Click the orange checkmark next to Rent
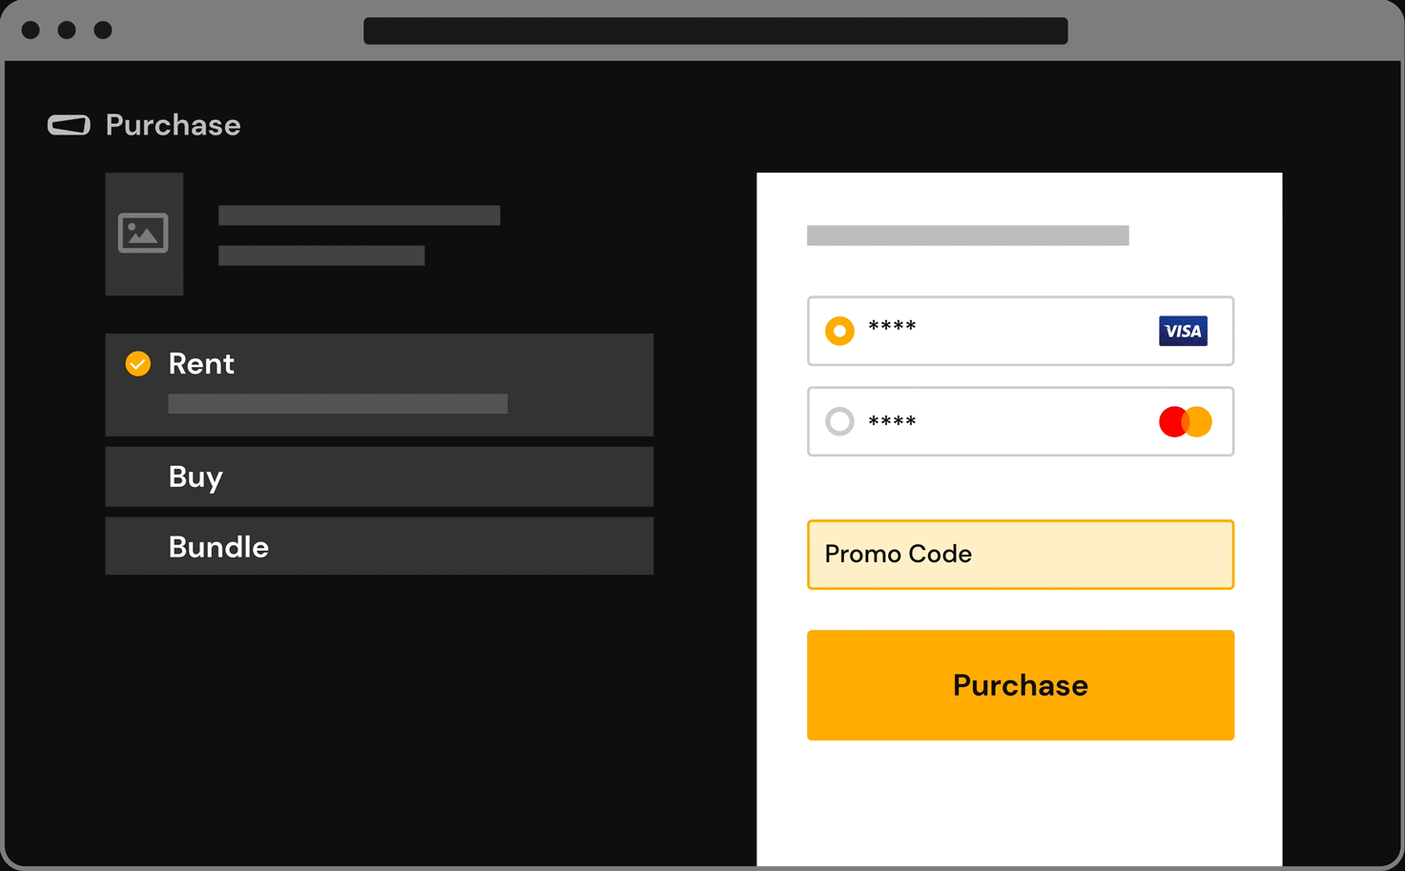1405x871 pixels. (138, 363)
